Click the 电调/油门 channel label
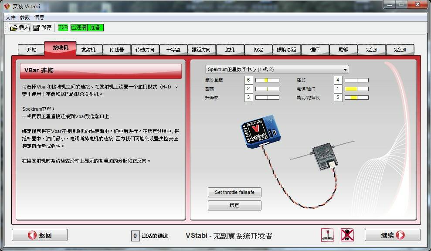431x251 pixels. point(306,89)
